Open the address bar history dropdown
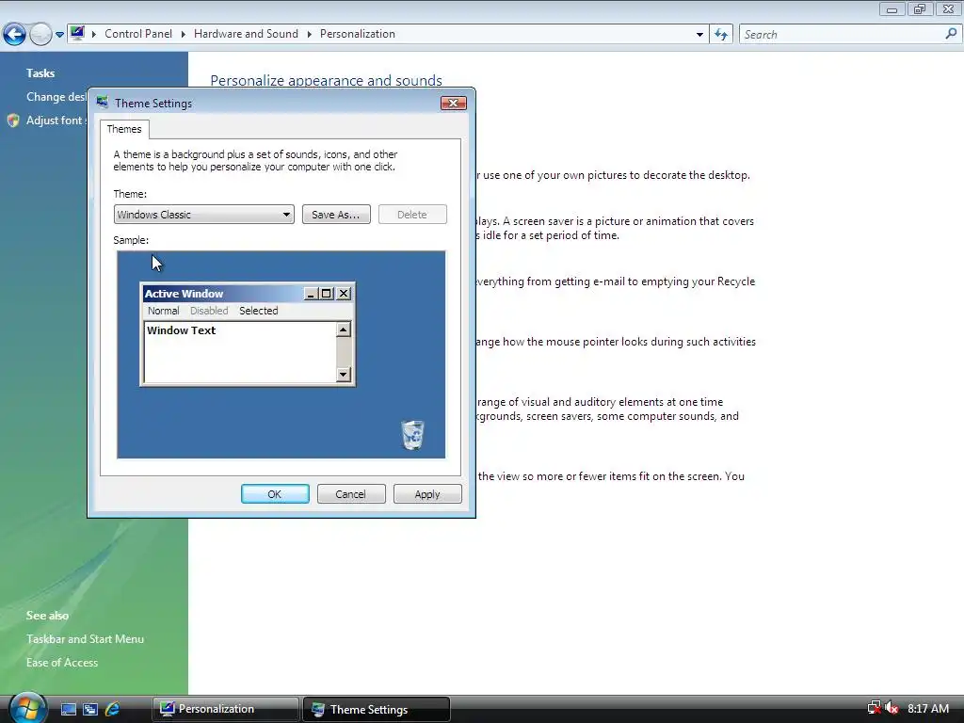This screenshot has height=723, width=964. point(699,35)
